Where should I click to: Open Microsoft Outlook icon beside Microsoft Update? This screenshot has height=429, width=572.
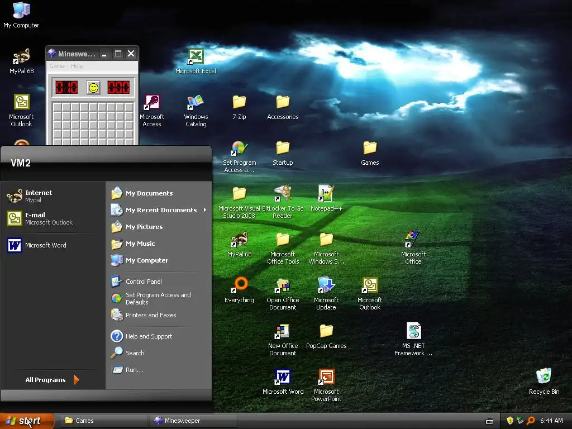click(x=370, y=294)
